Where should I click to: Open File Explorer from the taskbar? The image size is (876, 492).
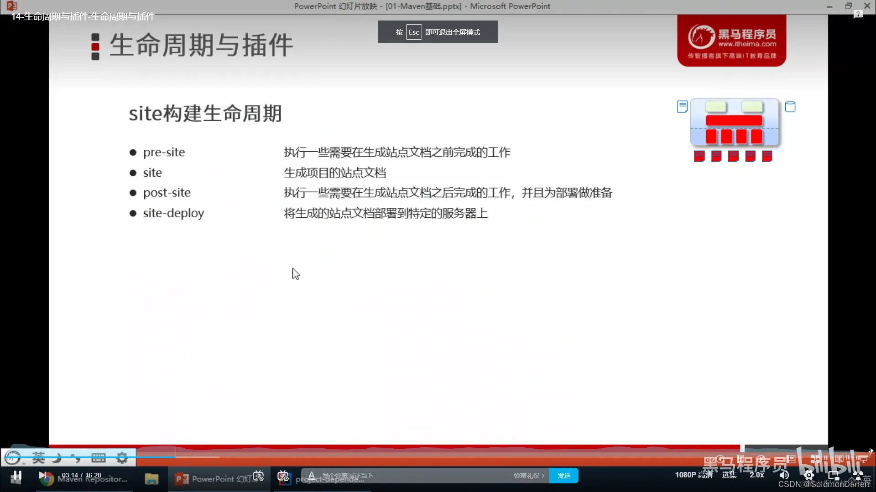point(152,479)
